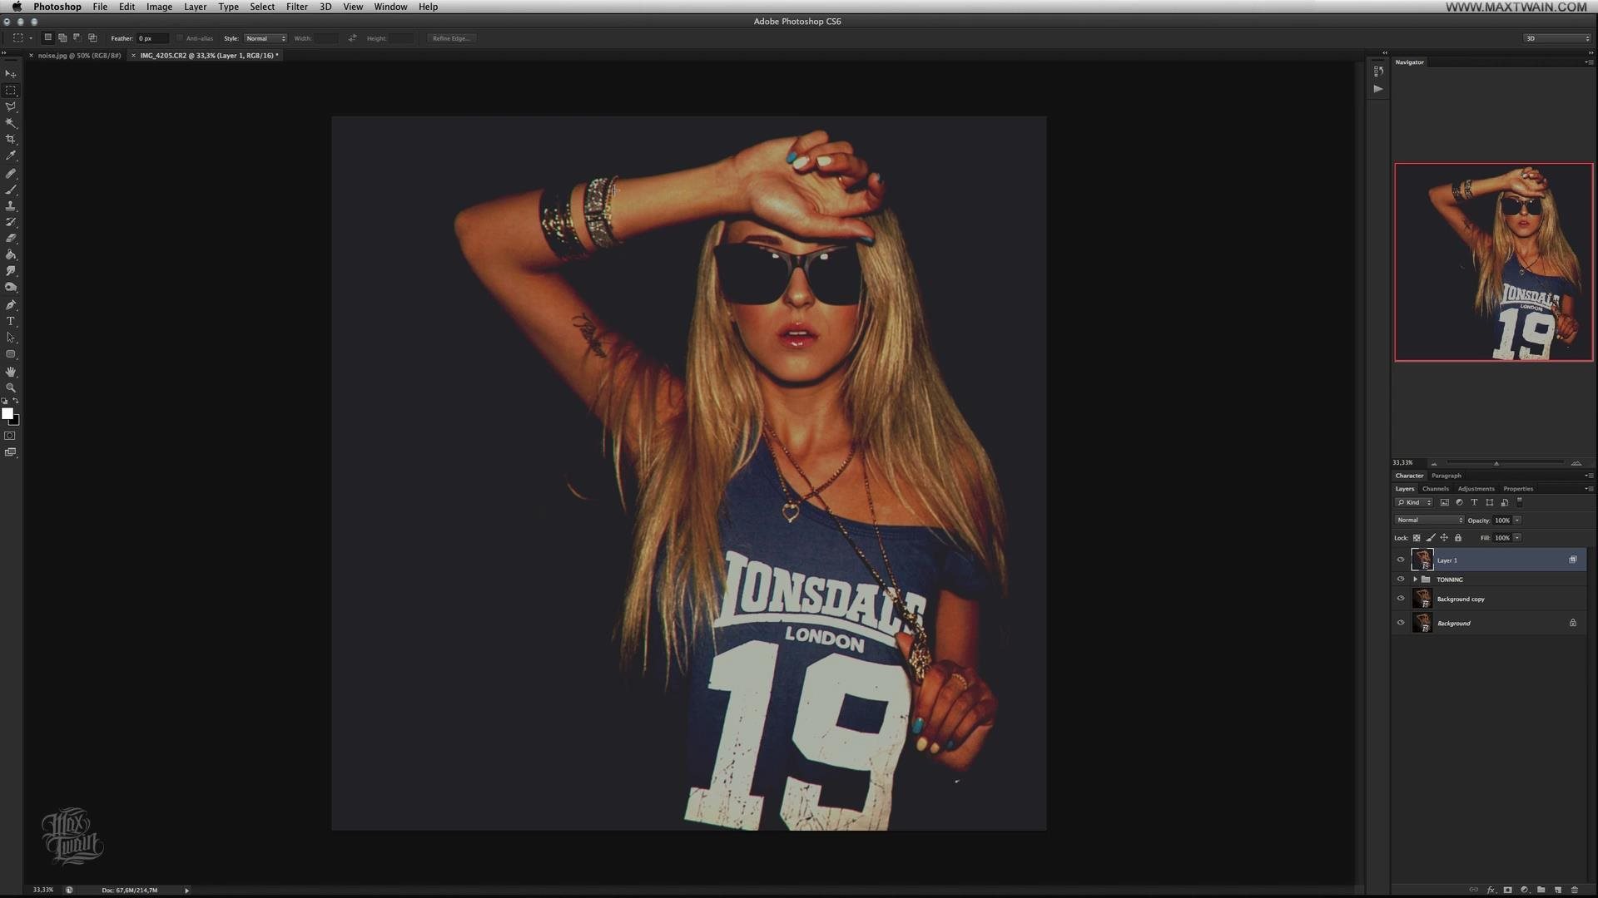Screen dimensions: 1598x898
Task: Select the Rectangular Marquee tool in the toolbox
Action: point(11,91)
